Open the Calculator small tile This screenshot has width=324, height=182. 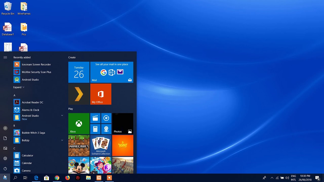(95, 129)
